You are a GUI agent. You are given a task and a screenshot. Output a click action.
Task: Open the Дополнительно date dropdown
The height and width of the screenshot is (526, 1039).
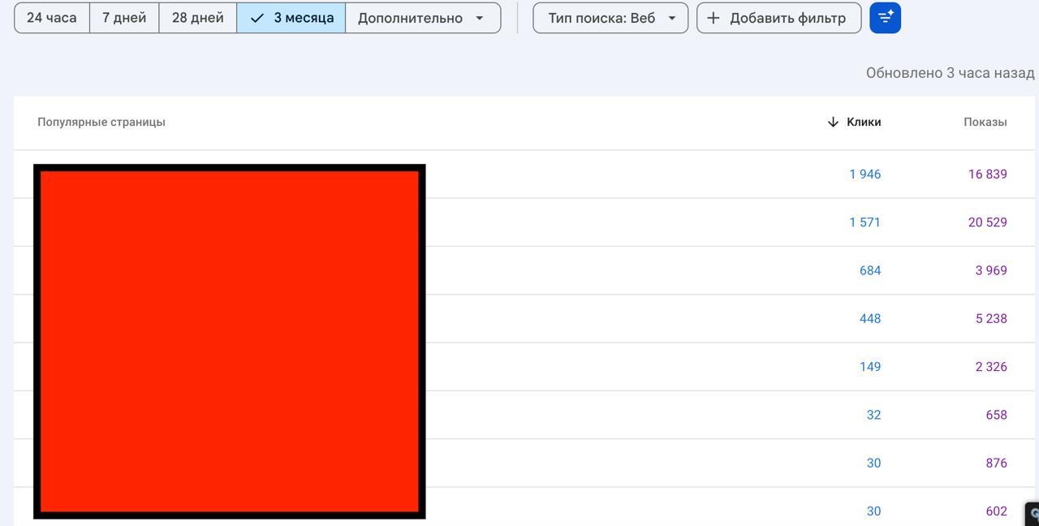point(410,18)
